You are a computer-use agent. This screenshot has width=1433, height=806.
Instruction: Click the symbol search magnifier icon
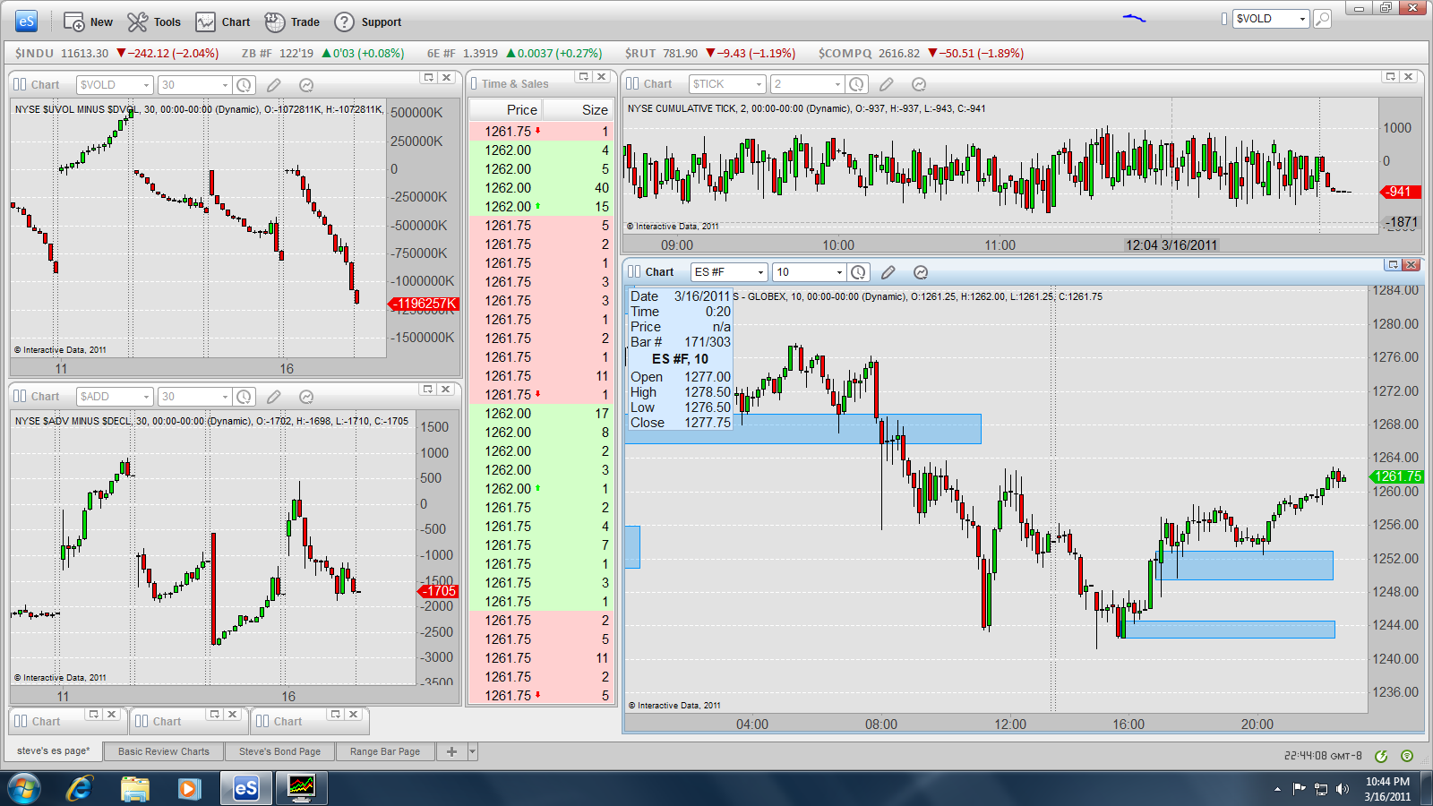1322,19
